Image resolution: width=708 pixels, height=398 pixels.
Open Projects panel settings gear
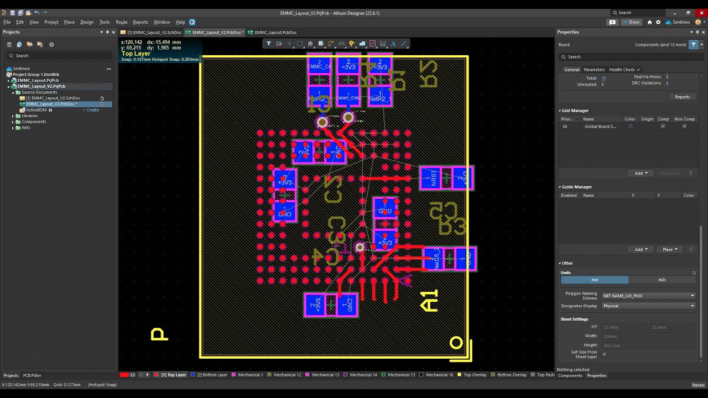click(x=51, y=44)
